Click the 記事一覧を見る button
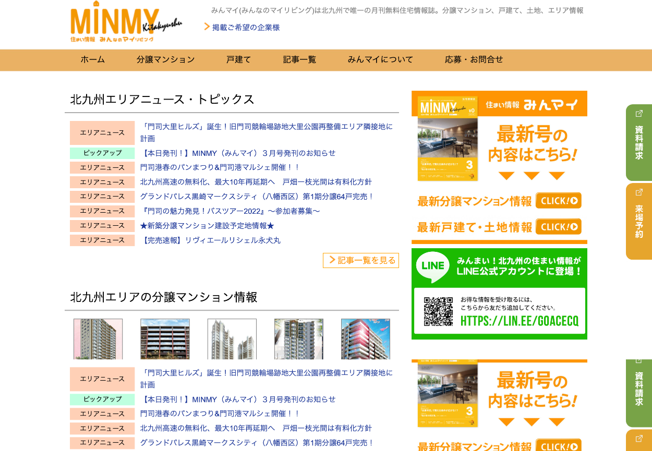The image size is (652, 451). pyautogui.click(x=361, y=260)
